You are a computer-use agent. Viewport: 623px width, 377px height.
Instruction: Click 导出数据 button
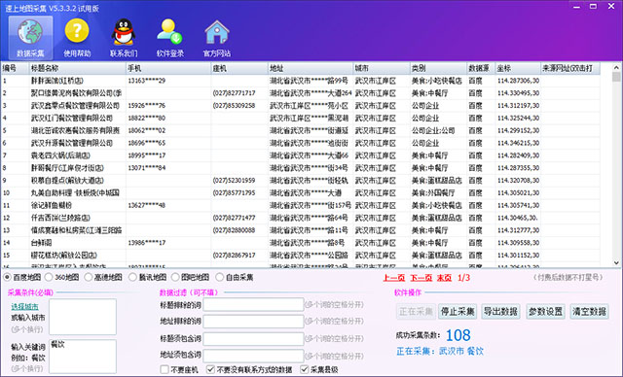[x=500, y=312]
